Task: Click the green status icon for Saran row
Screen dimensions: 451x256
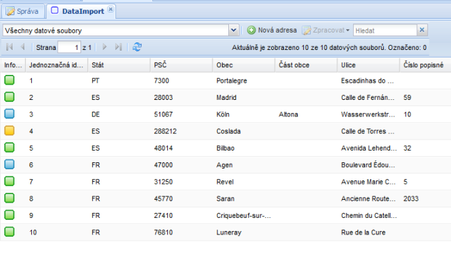Action: coord(9,198)
